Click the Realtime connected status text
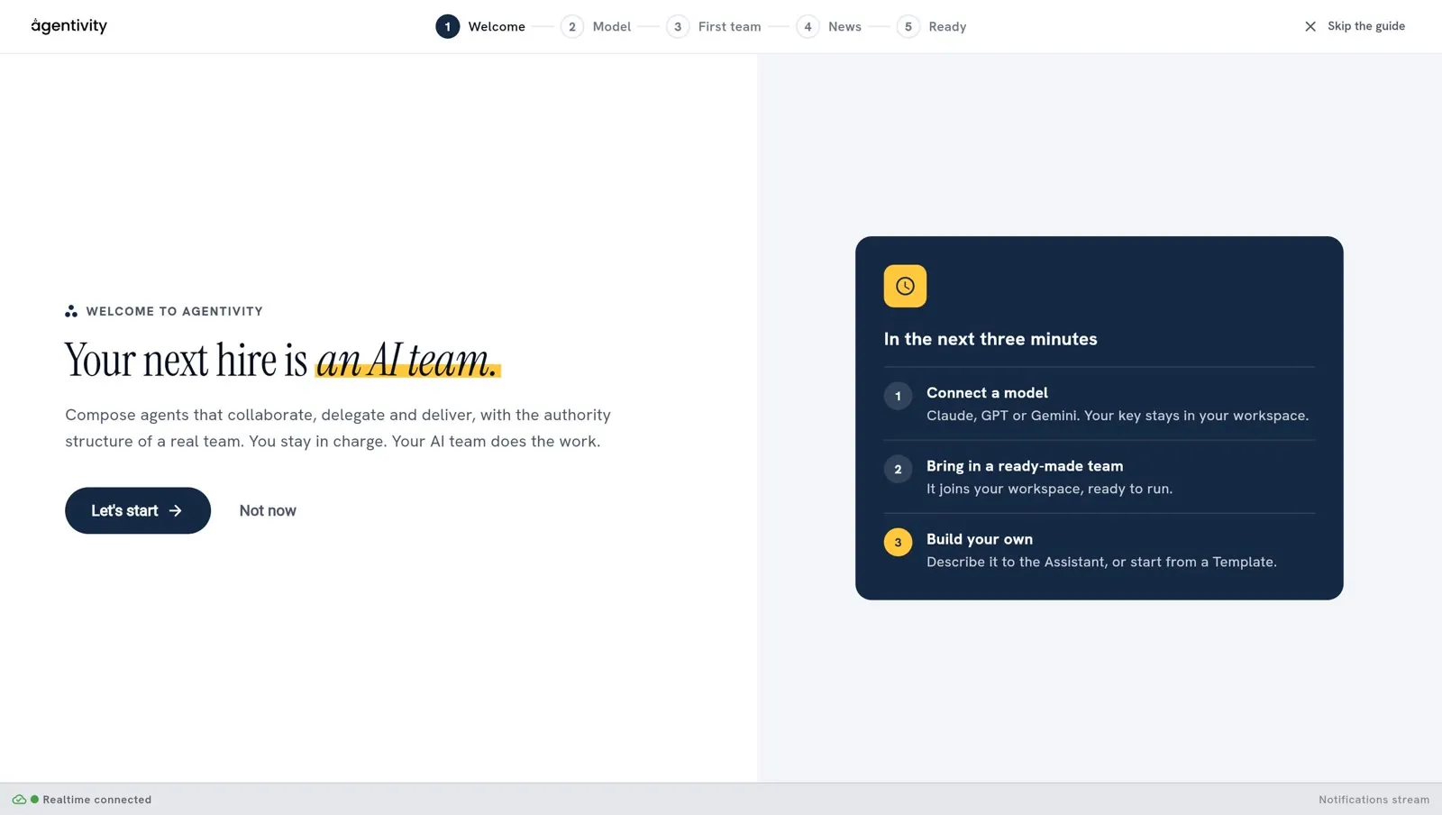The width and height of the screenshot is (1442, 815). click(x=97, y=800)
